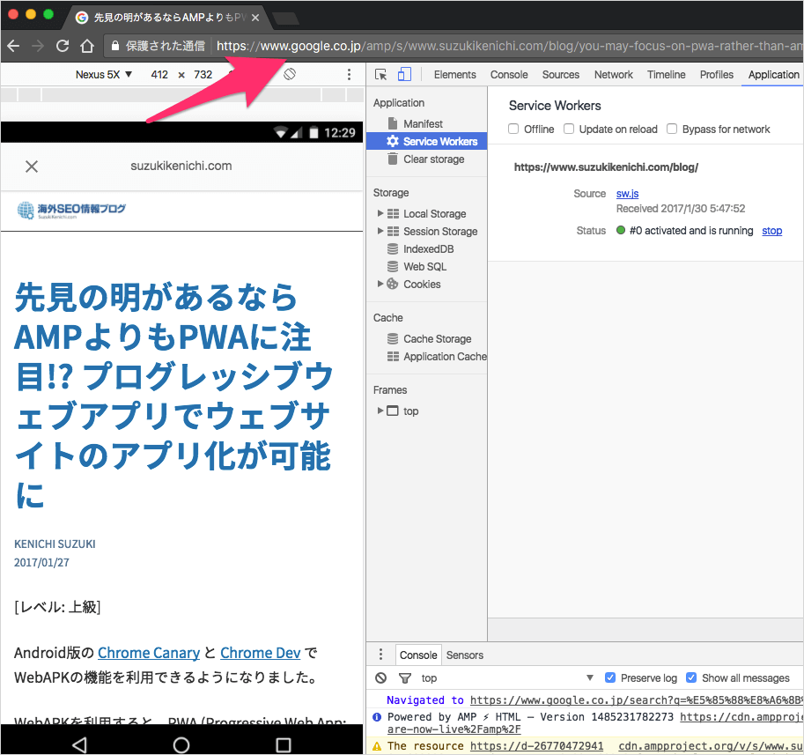Open the Navigated to google search URL
The width and height of the screenshot is (804, 755).
(x=637, y=700)
